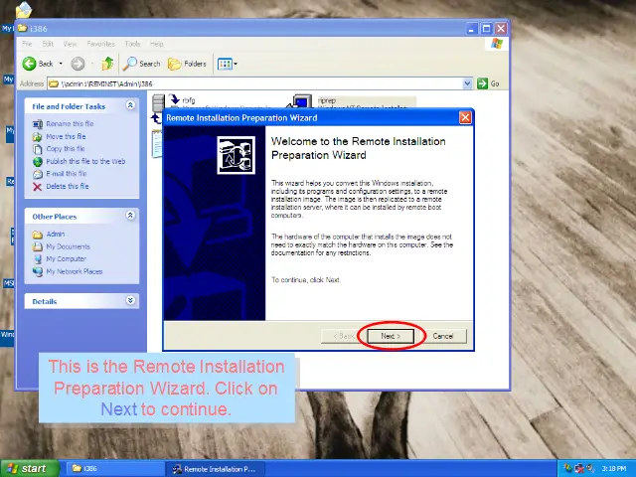636x477 pixels.
Task: Click the Remote Installation P... taskbar button
Action: (x=215, y=469)
